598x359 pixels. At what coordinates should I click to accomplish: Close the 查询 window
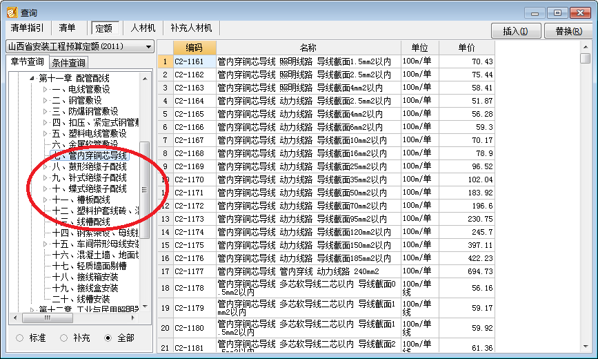point(581,13)
